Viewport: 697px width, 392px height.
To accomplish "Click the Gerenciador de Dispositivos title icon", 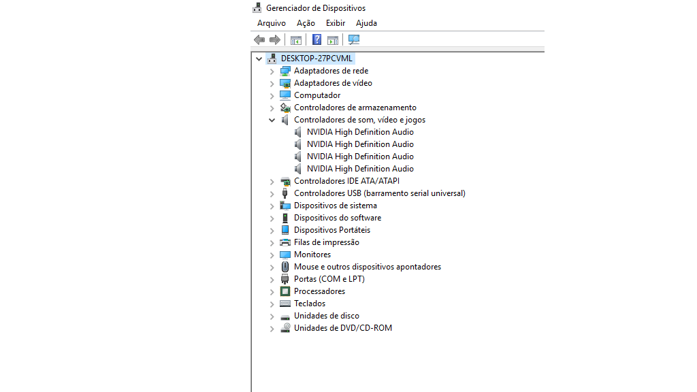I will (x=257, y=7).
